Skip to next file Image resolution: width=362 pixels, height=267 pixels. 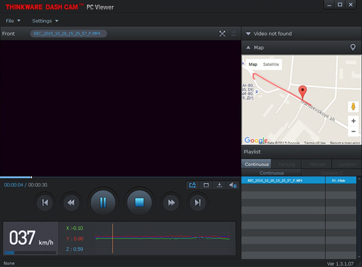pos(197,203)
